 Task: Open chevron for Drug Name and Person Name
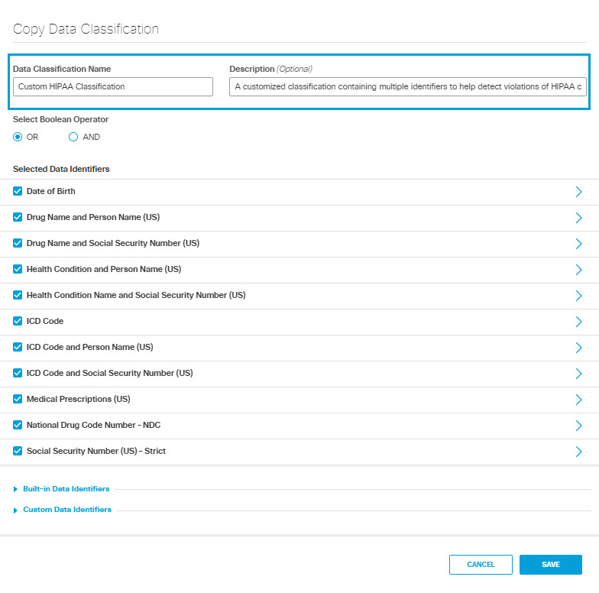pyautogui.click(x=578, y=218)
